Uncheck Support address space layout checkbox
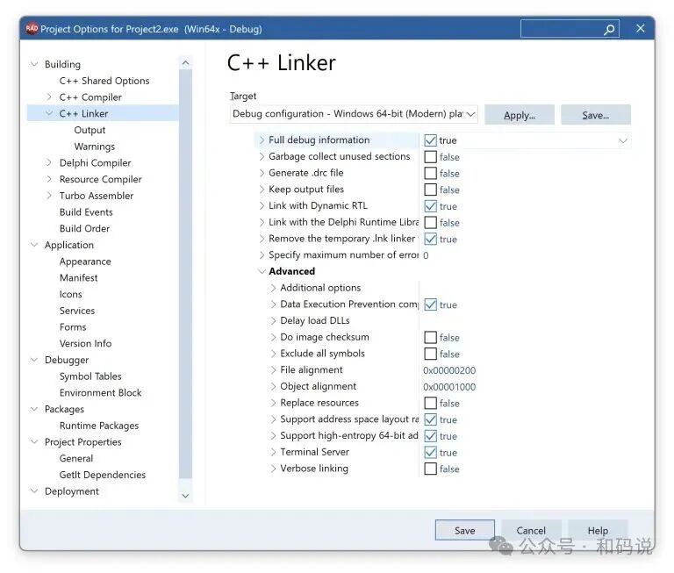Screen dimensions: 674x573 point(430,419)
